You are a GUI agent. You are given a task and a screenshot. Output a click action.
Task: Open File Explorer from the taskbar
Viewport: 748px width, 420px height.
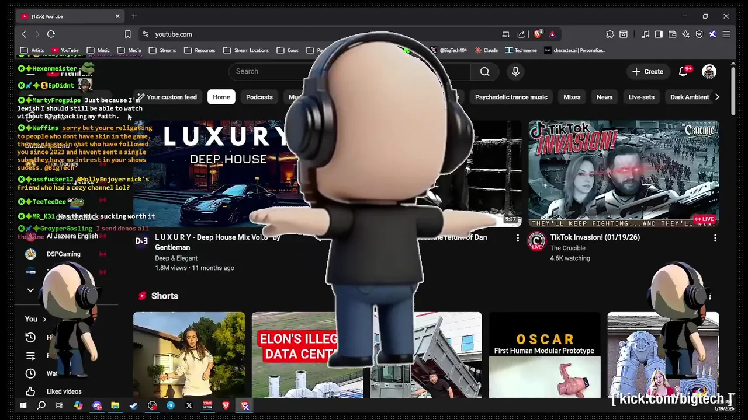point(115,405)
